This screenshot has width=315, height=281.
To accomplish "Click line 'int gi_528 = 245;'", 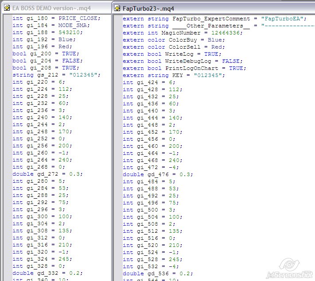I will [x=152, y=259].
